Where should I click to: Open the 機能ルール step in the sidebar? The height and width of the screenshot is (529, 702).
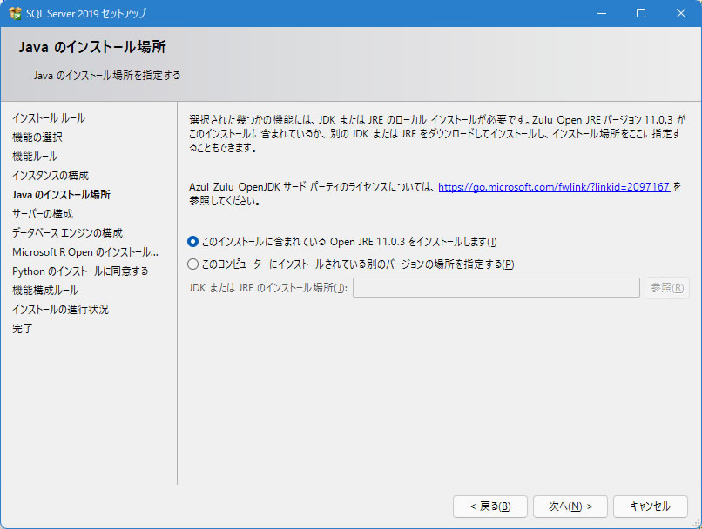coord(35,157)
